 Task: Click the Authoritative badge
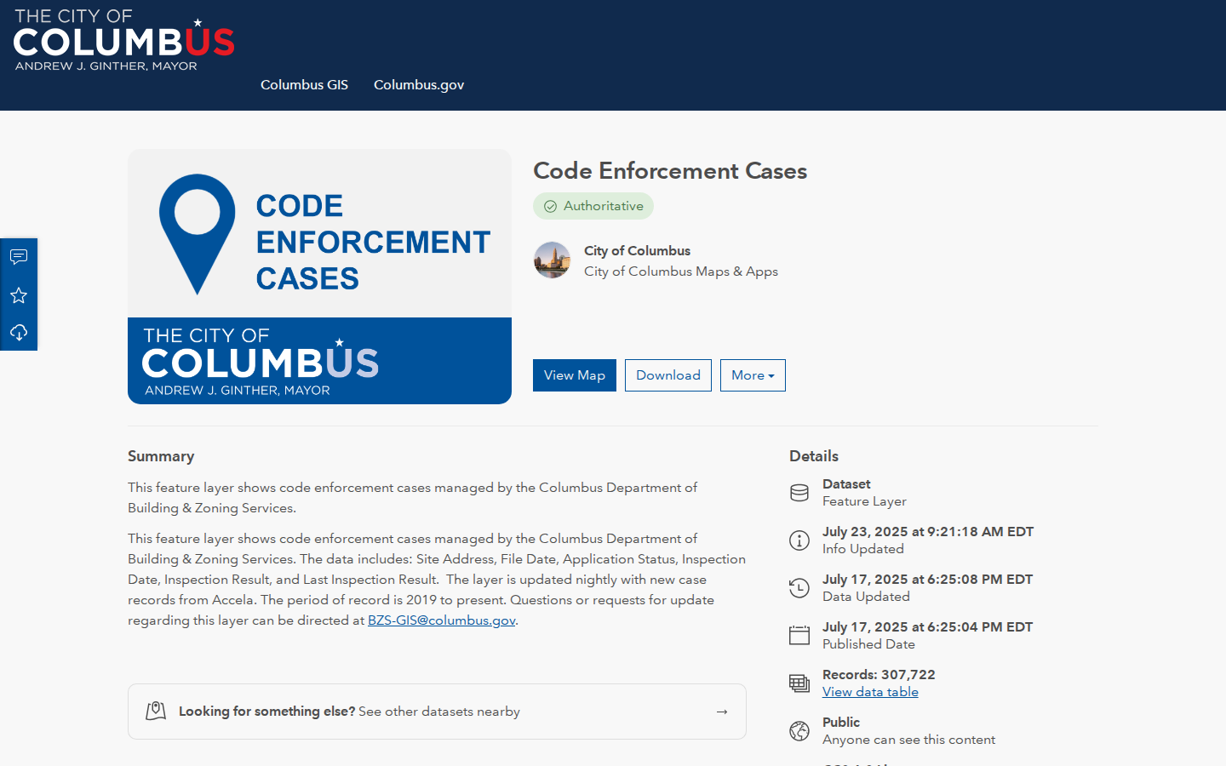(x=593, y=206)
